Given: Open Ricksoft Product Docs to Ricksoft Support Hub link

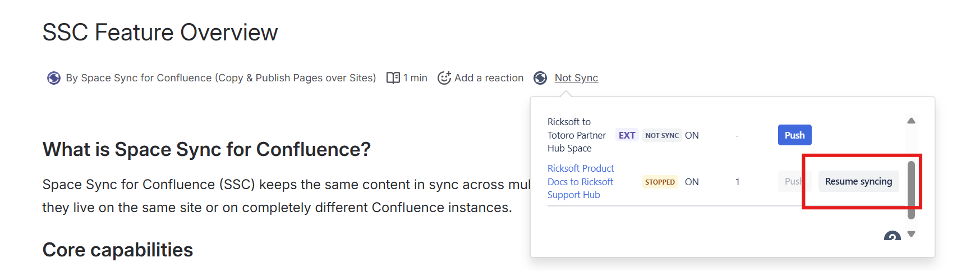Looking at the screenshot, I should coord(581,182).
